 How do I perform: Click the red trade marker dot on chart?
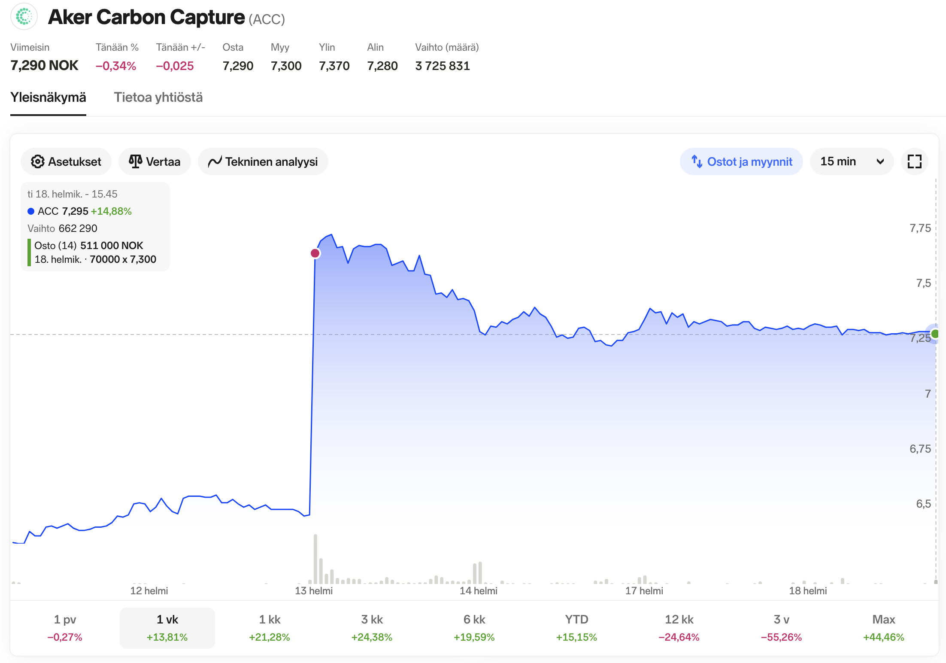pyautogui.click(x=315, y=253)
